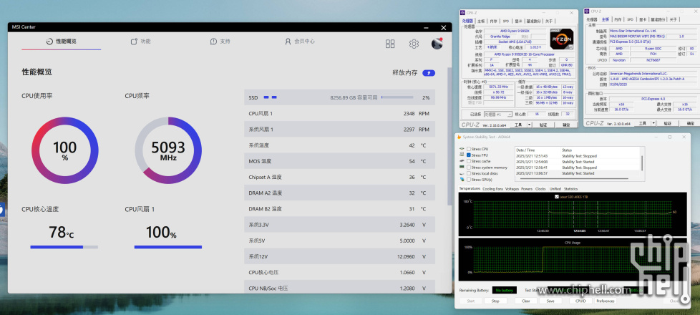Screen dimensions: 700x315
Task: Uncheck the Lexar SSD ARES 1TB graph checkbox
Action: click(557, 197)
